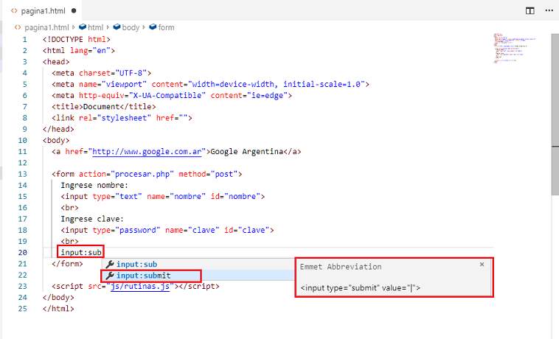The image size is (559, 339).
Task: Click the vertical editor scrollbar
Action: tap(555, 114)
